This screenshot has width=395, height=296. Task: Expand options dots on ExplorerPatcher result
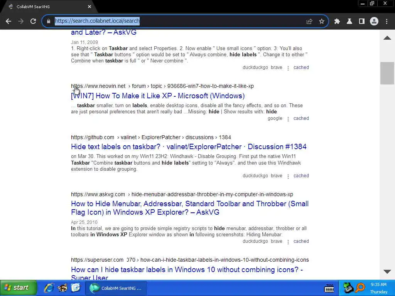pyautogui.click(x=288, y=176)
